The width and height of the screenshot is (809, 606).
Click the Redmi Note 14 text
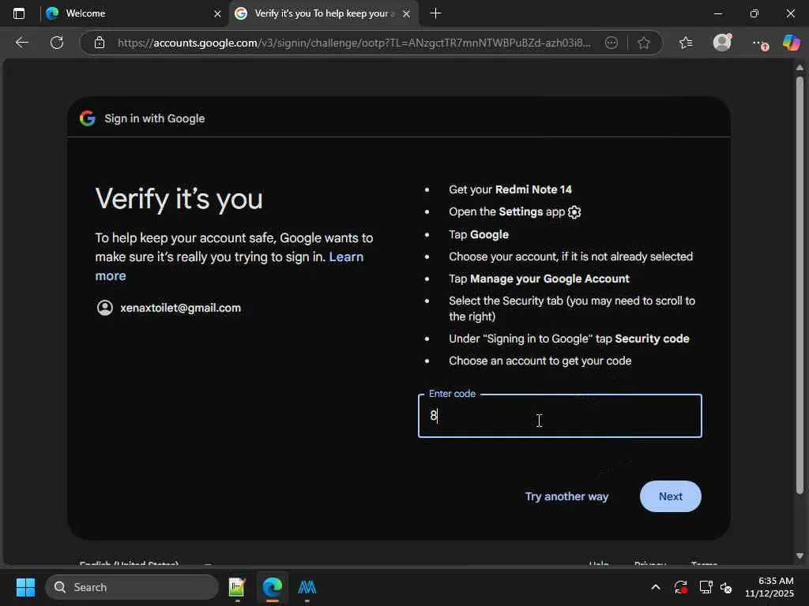tap(533, 189)
